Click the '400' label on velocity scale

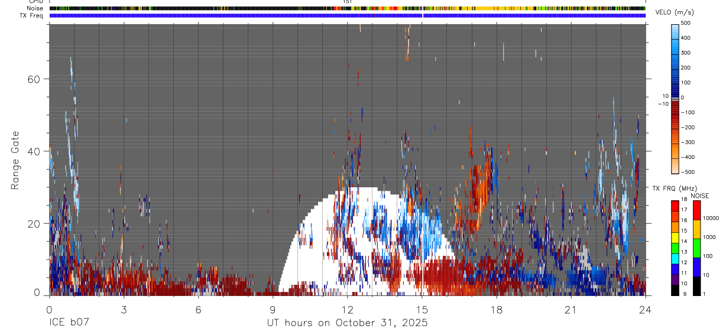point(686,38)
